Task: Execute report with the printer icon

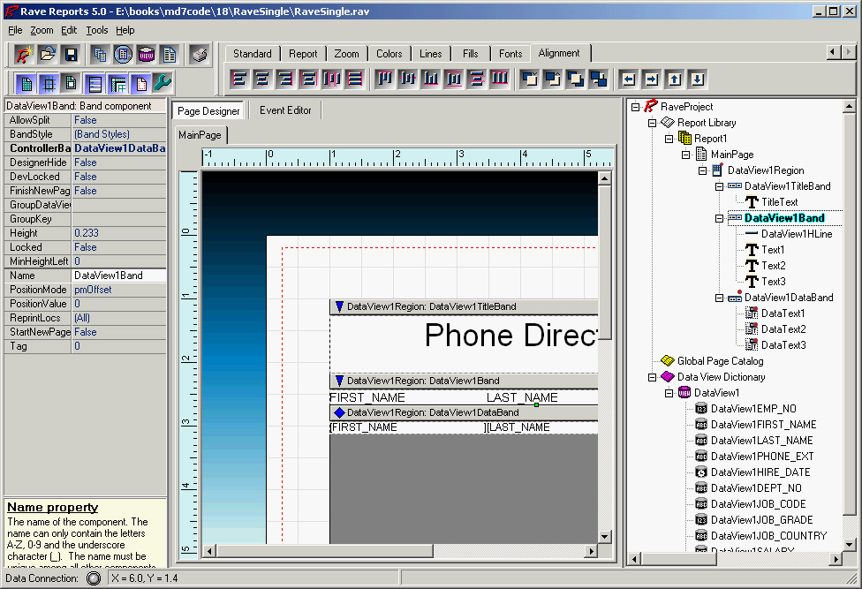Action: coord(200,54)
